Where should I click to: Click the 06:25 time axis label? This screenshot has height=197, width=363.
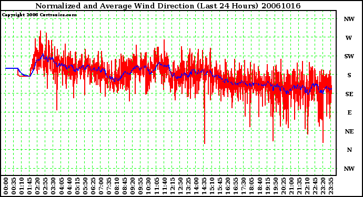tap(93, 186)
